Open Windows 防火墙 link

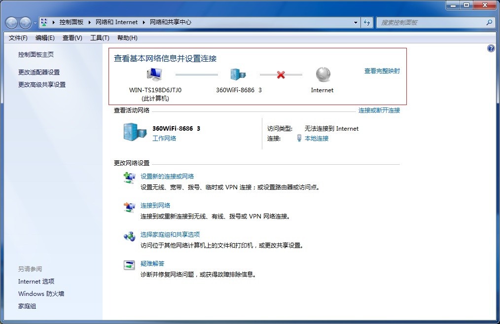(41, 294)
